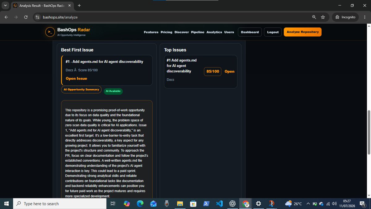The width and height of the screenshot is (371, 209).
Task: Click the Logout button
Action: (273, 32)
